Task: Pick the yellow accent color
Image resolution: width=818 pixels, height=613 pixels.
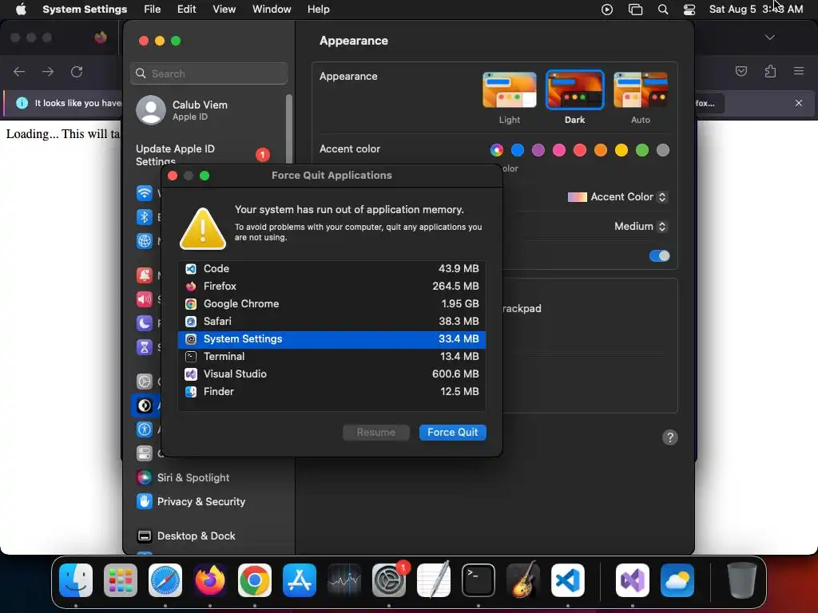Action: click(621, 150)
